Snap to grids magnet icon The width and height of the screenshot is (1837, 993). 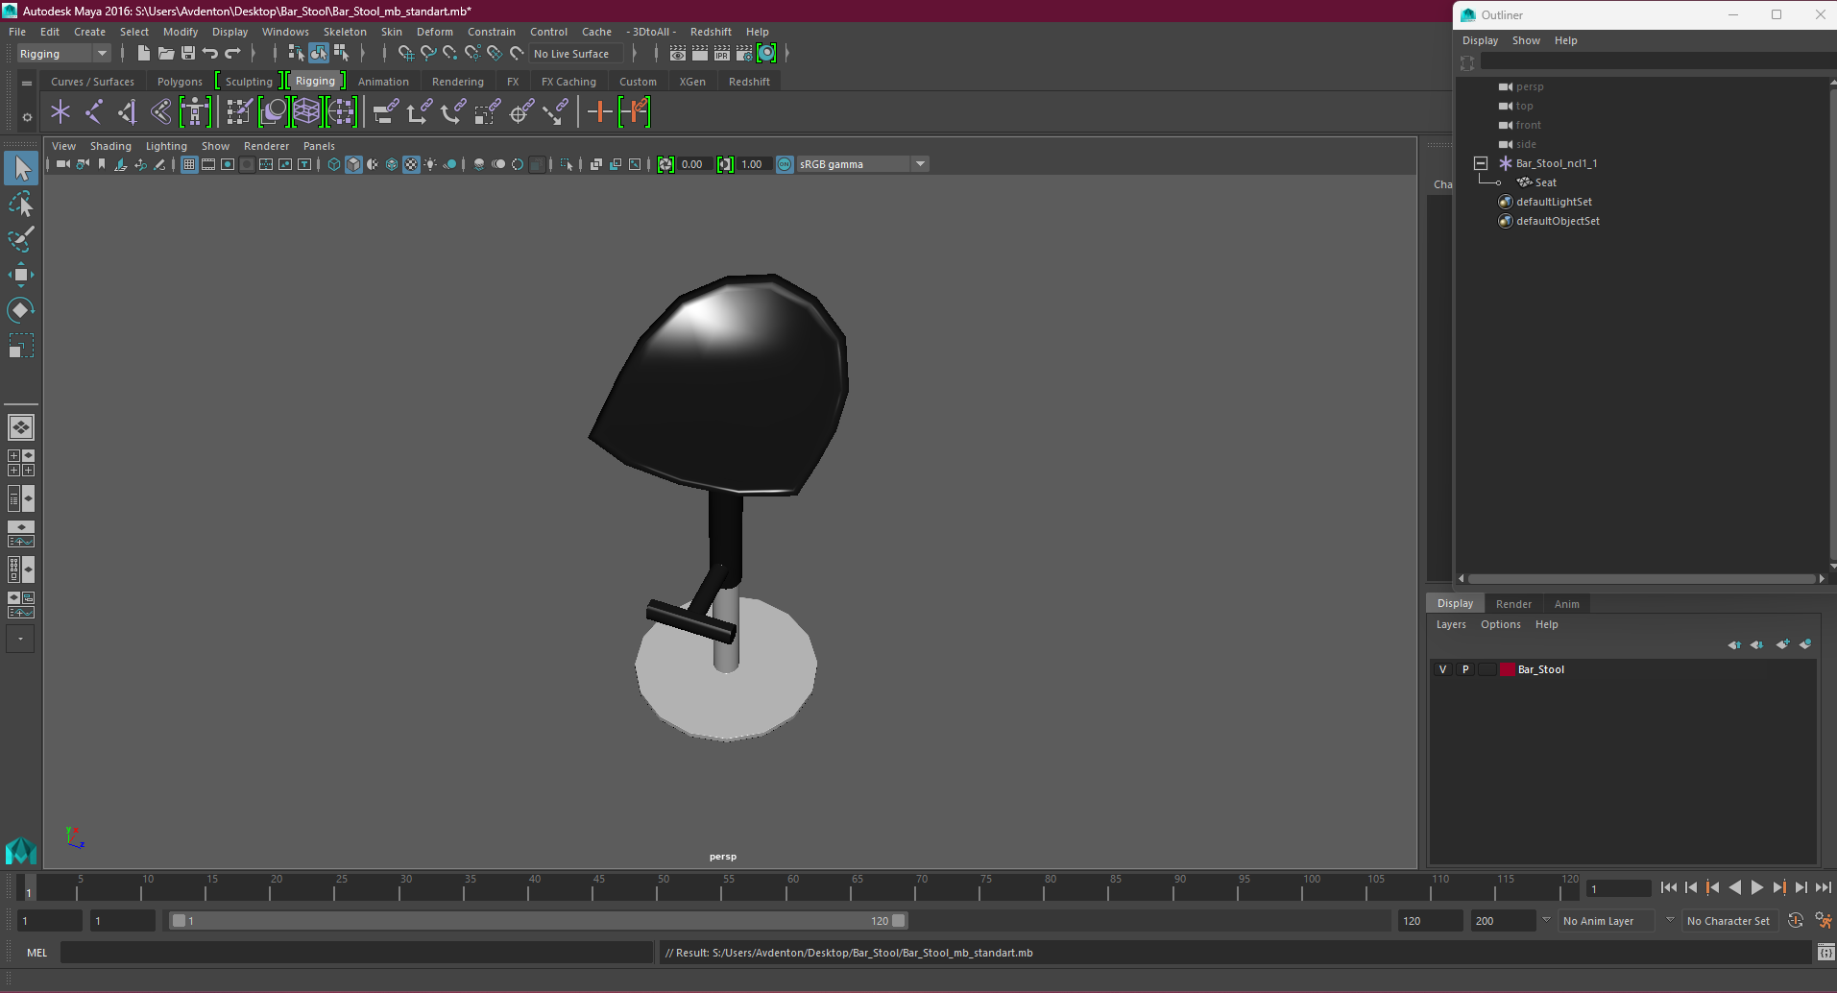tap(405, 54)
